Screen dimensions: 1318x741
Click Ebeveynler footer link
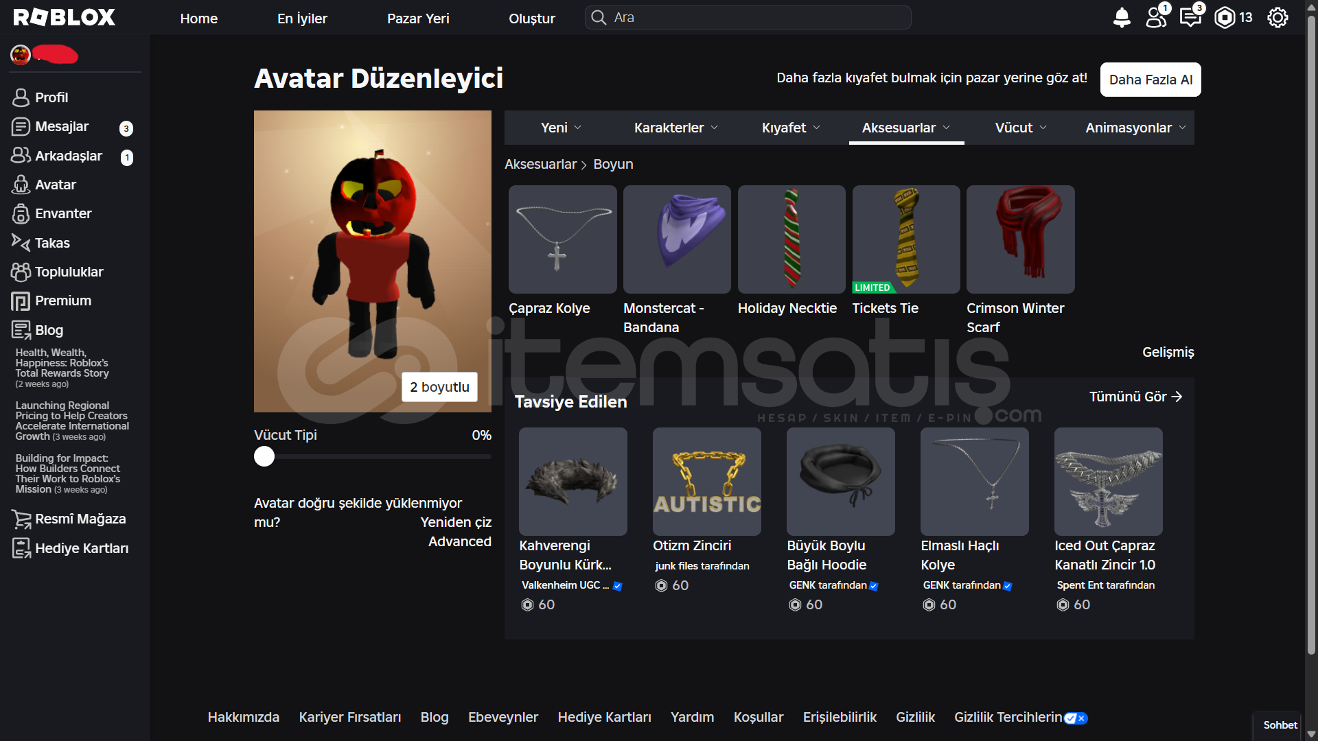pos(502,717)
